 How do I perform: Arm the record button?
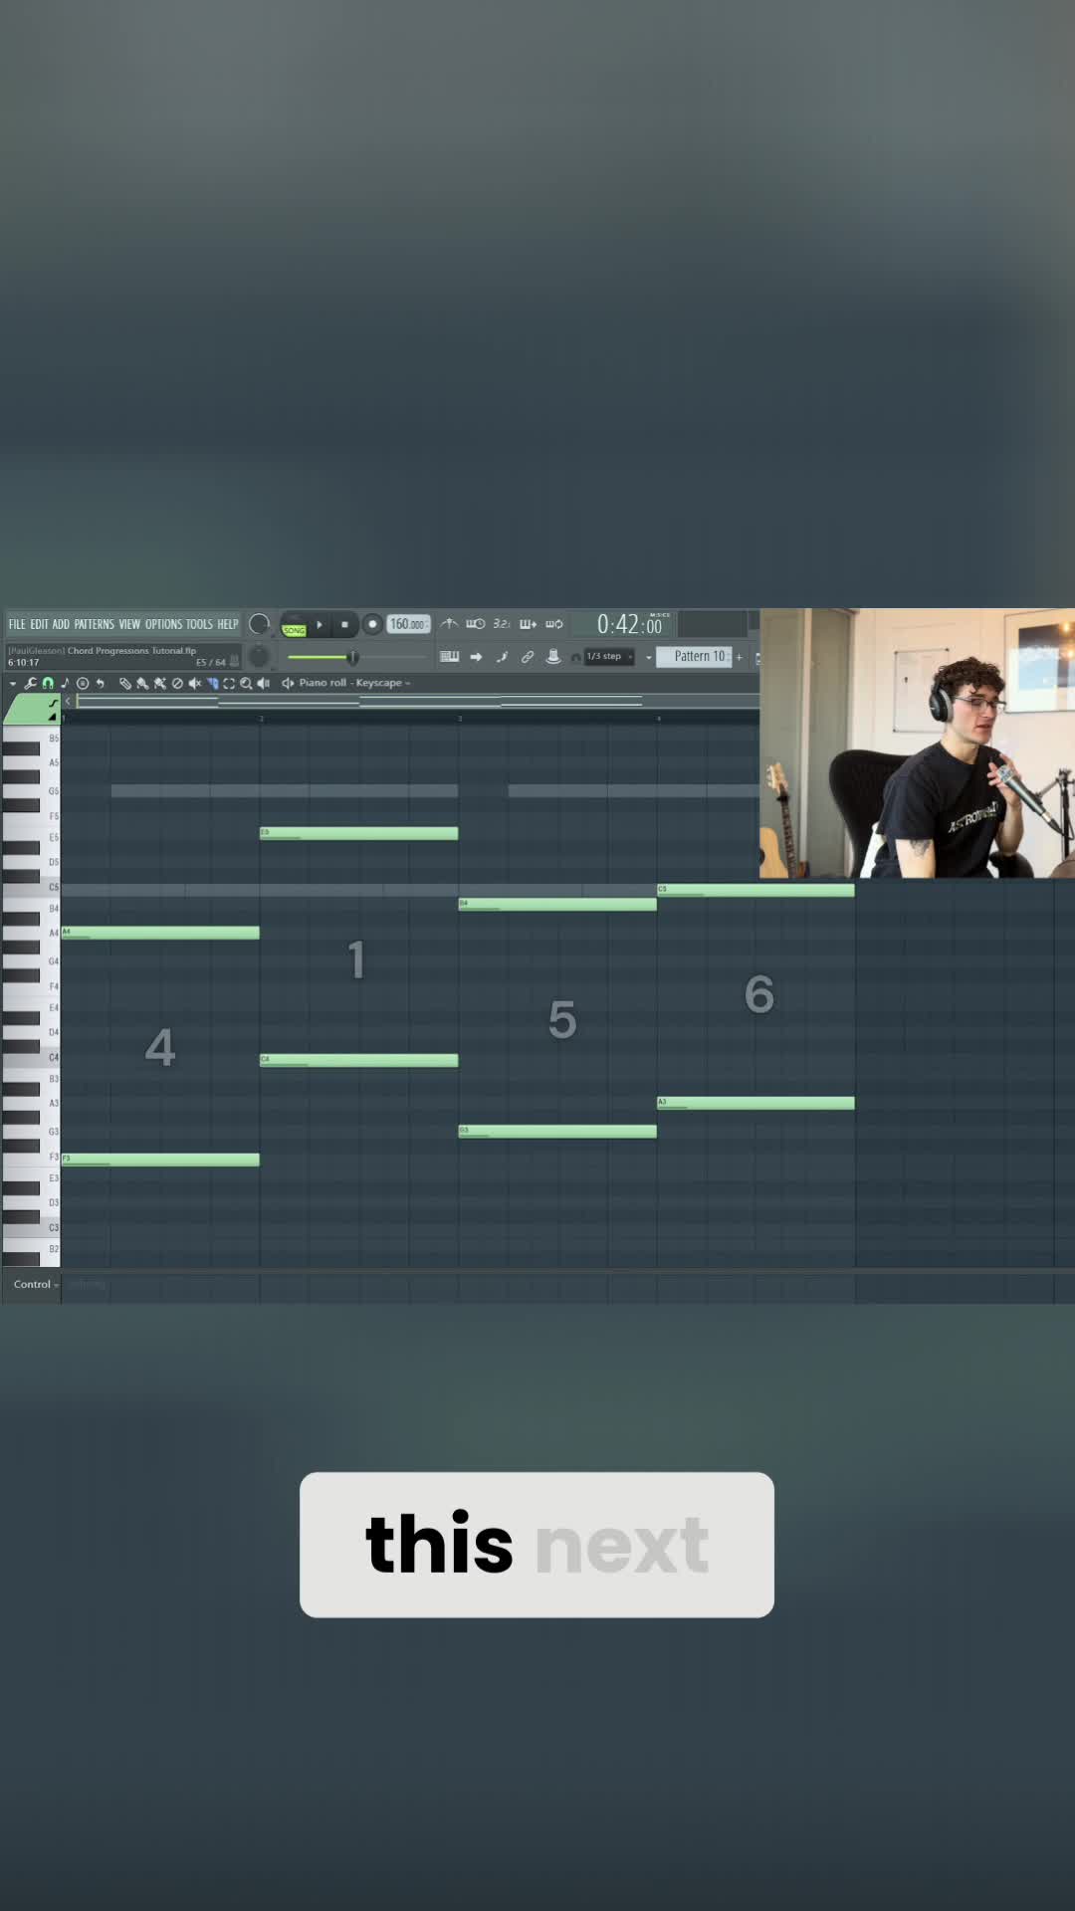(372, 624)
